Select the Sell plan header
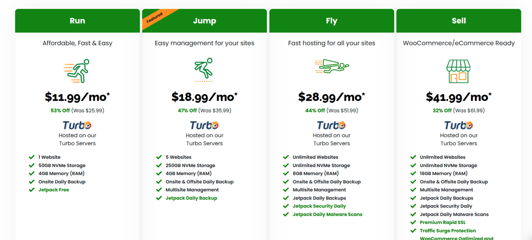The image size is (532, 240). pyautogui.click(x=458, y=21)
